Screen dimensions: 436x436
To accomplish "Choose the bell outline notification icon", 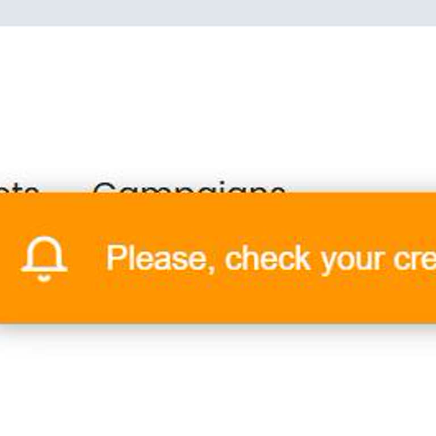I will click(x=44, y=259).
